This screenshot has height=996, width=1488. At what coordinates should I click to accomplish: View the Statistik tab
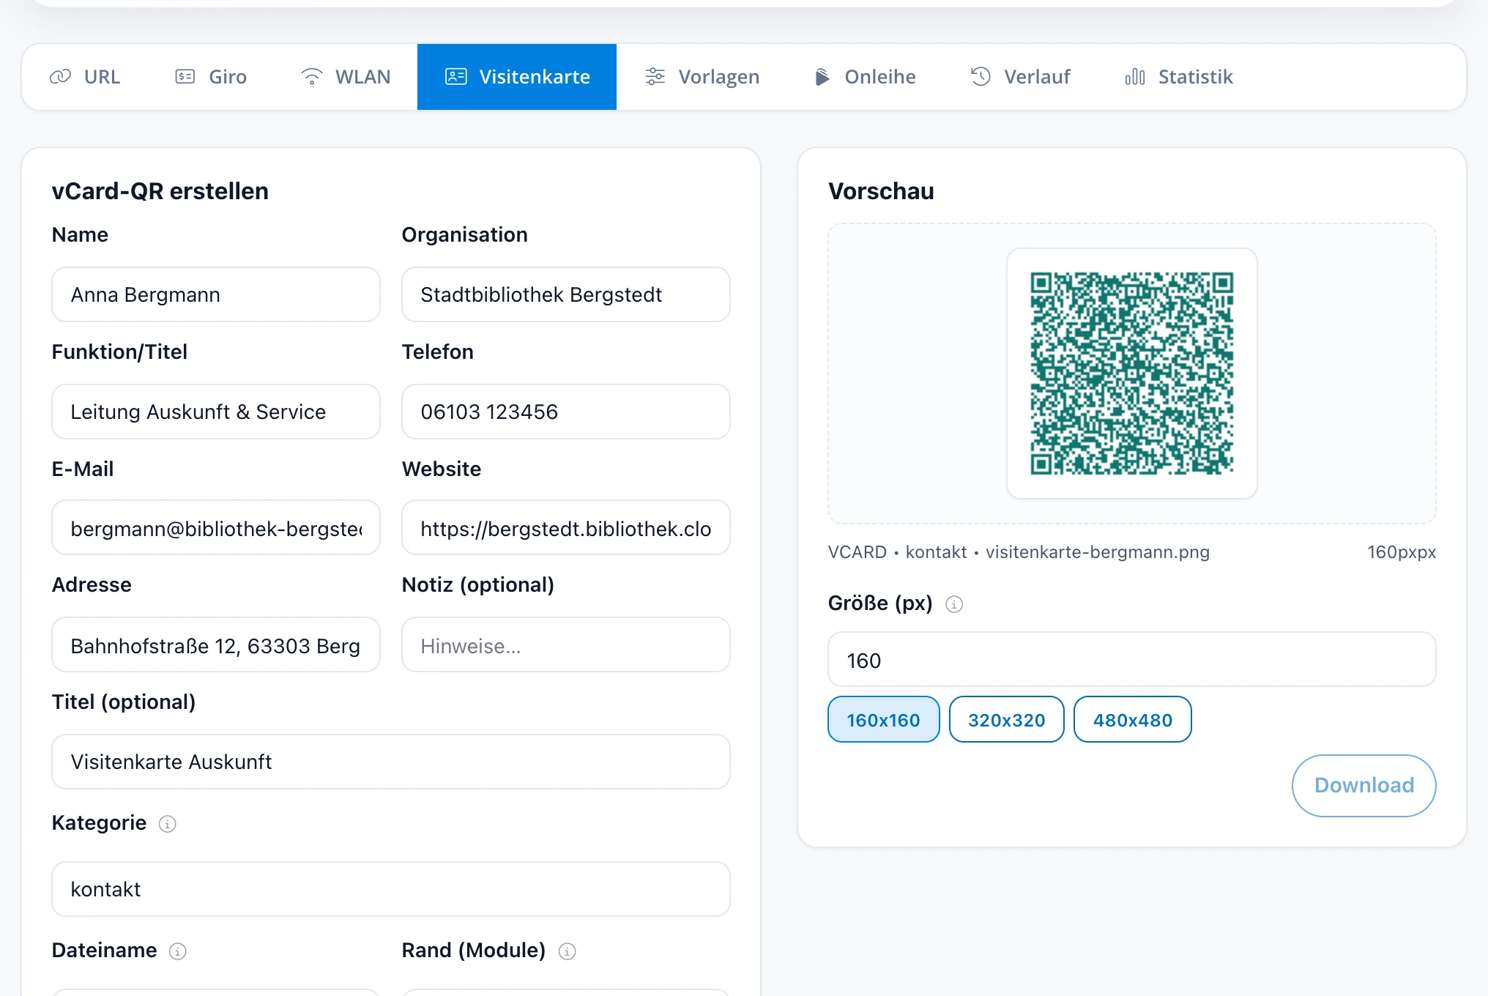[1179, 77]
